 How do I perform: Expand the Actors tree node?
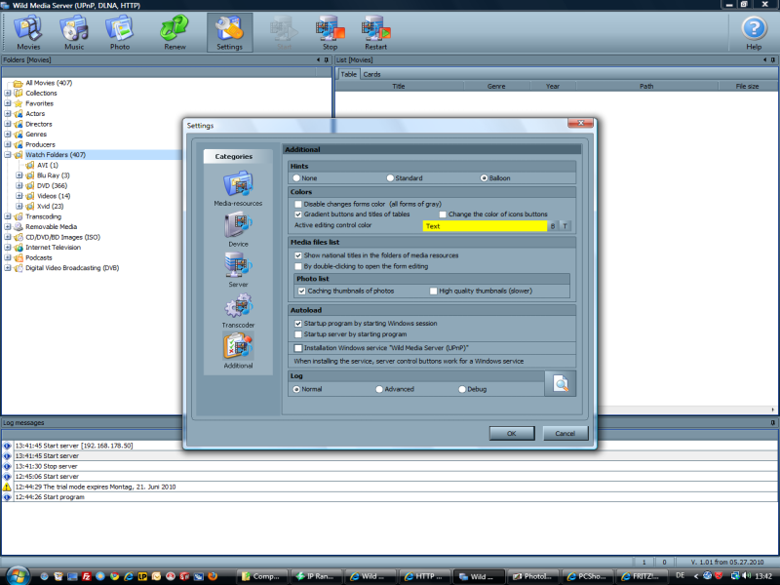click(8, 114)
